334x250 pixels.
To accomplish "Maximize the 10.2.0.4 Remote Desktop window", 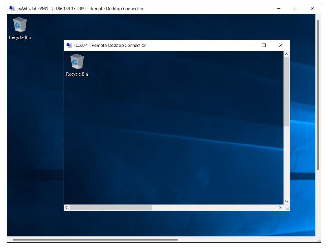I will coord(264,45).
